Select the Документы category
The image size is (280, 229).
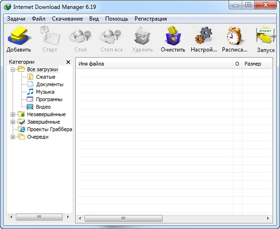(x=50, y=84)
